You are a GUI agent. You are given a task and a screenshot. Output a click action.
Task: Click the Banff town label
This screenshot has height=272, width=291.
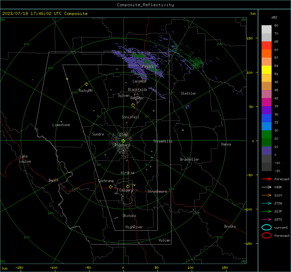(x=53, y=180)
